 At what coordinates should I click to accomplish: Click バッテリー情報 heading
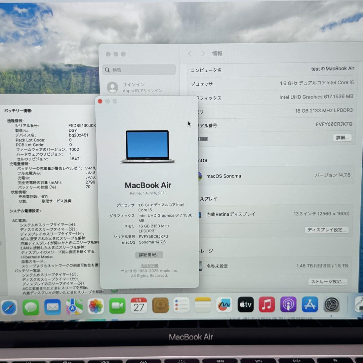(x=18, y=111)
